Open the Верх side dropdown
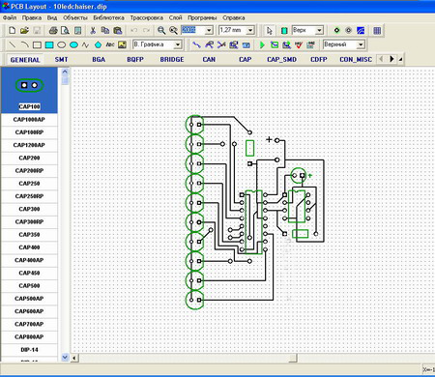The image size is (435, 377). pyautogui.click(x=319, y=31)
